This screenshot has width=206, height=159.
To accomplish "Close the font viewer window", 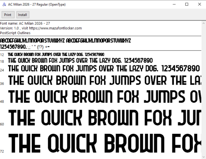I will coord(199,4).
